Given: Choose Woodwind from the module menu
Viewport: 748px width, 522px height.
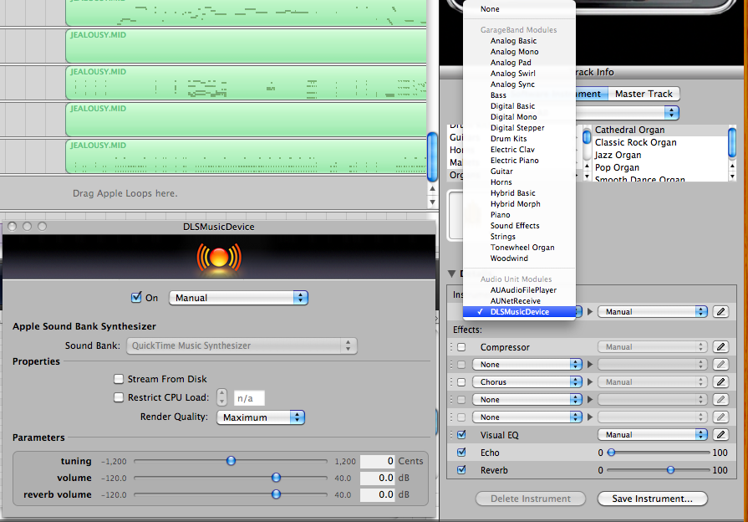Looking at the screenshot, I should pos(519,258).
